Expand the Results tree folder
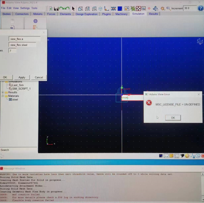The height and width of the screenshot is (203, 204). (x=3, y=92)
